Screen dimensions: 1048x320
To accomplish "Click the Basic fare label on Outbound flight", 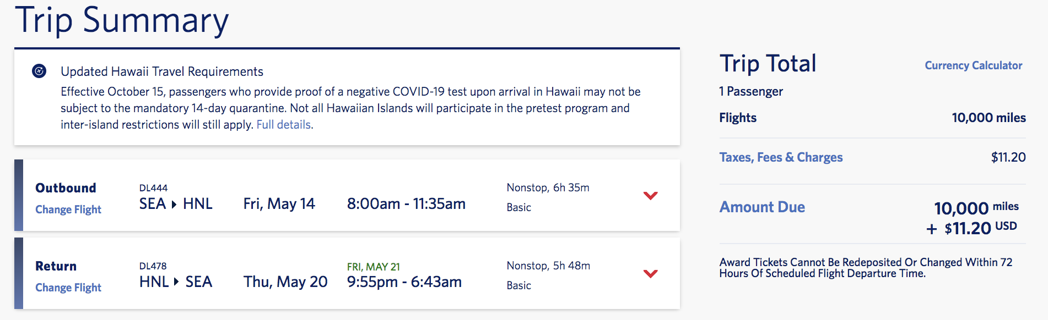I will tap(518, 207).
